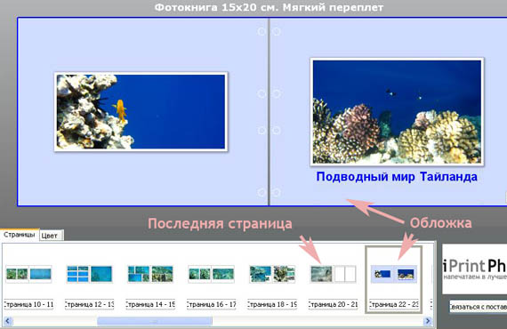The width and height of the screenshot is (507, 329).
Task: Click the Страница 14 - 15 label
Action: pos(150,304)
